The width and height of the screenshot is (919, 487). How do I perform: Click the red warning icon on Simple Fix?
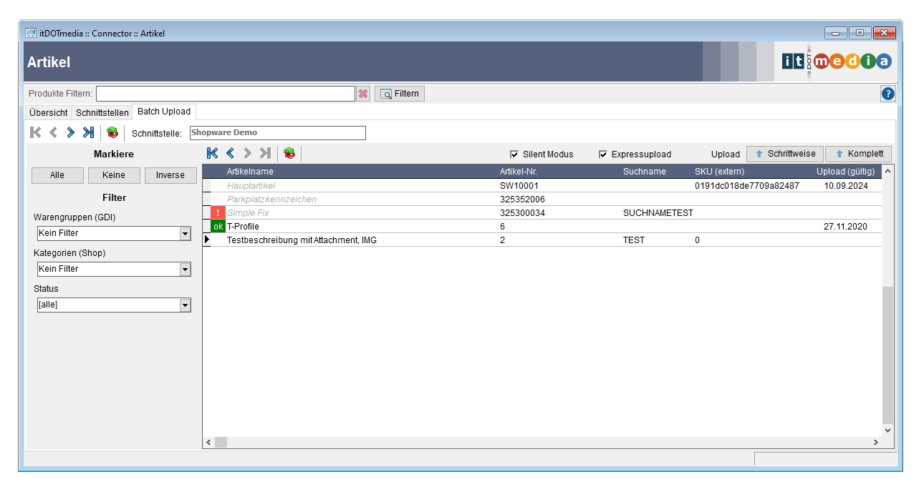point(218,213)
